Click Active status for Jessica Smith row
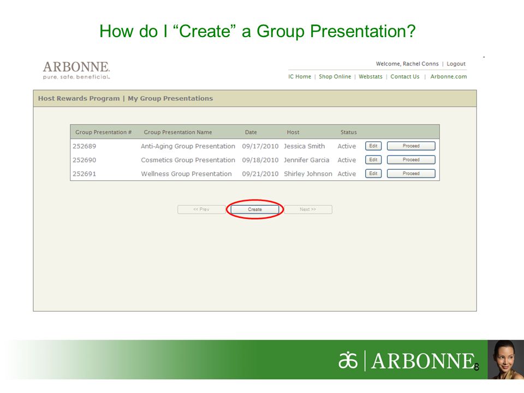This screenshot has height=393, width=524. 347,146
